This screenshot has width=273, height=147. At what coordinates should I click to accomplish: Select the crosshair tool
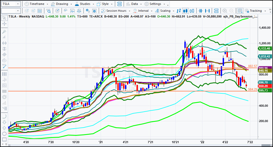tap(4, 24)
